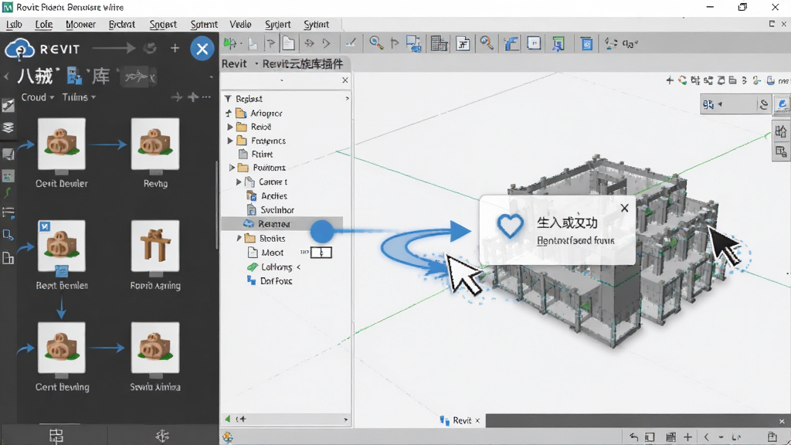This screenshot has height=445, width=791.
Task: Select the Revtig family thumbnail
Action: (x=154, y=144)
